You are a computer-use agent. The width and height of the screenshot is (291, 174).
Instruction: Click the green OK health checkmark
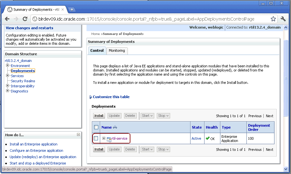[x=208, y=138]
